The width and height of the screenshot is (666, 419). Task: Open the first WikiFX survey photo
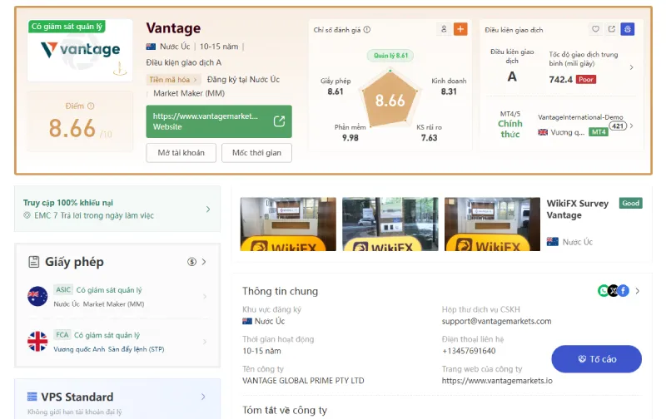point(288,224)
